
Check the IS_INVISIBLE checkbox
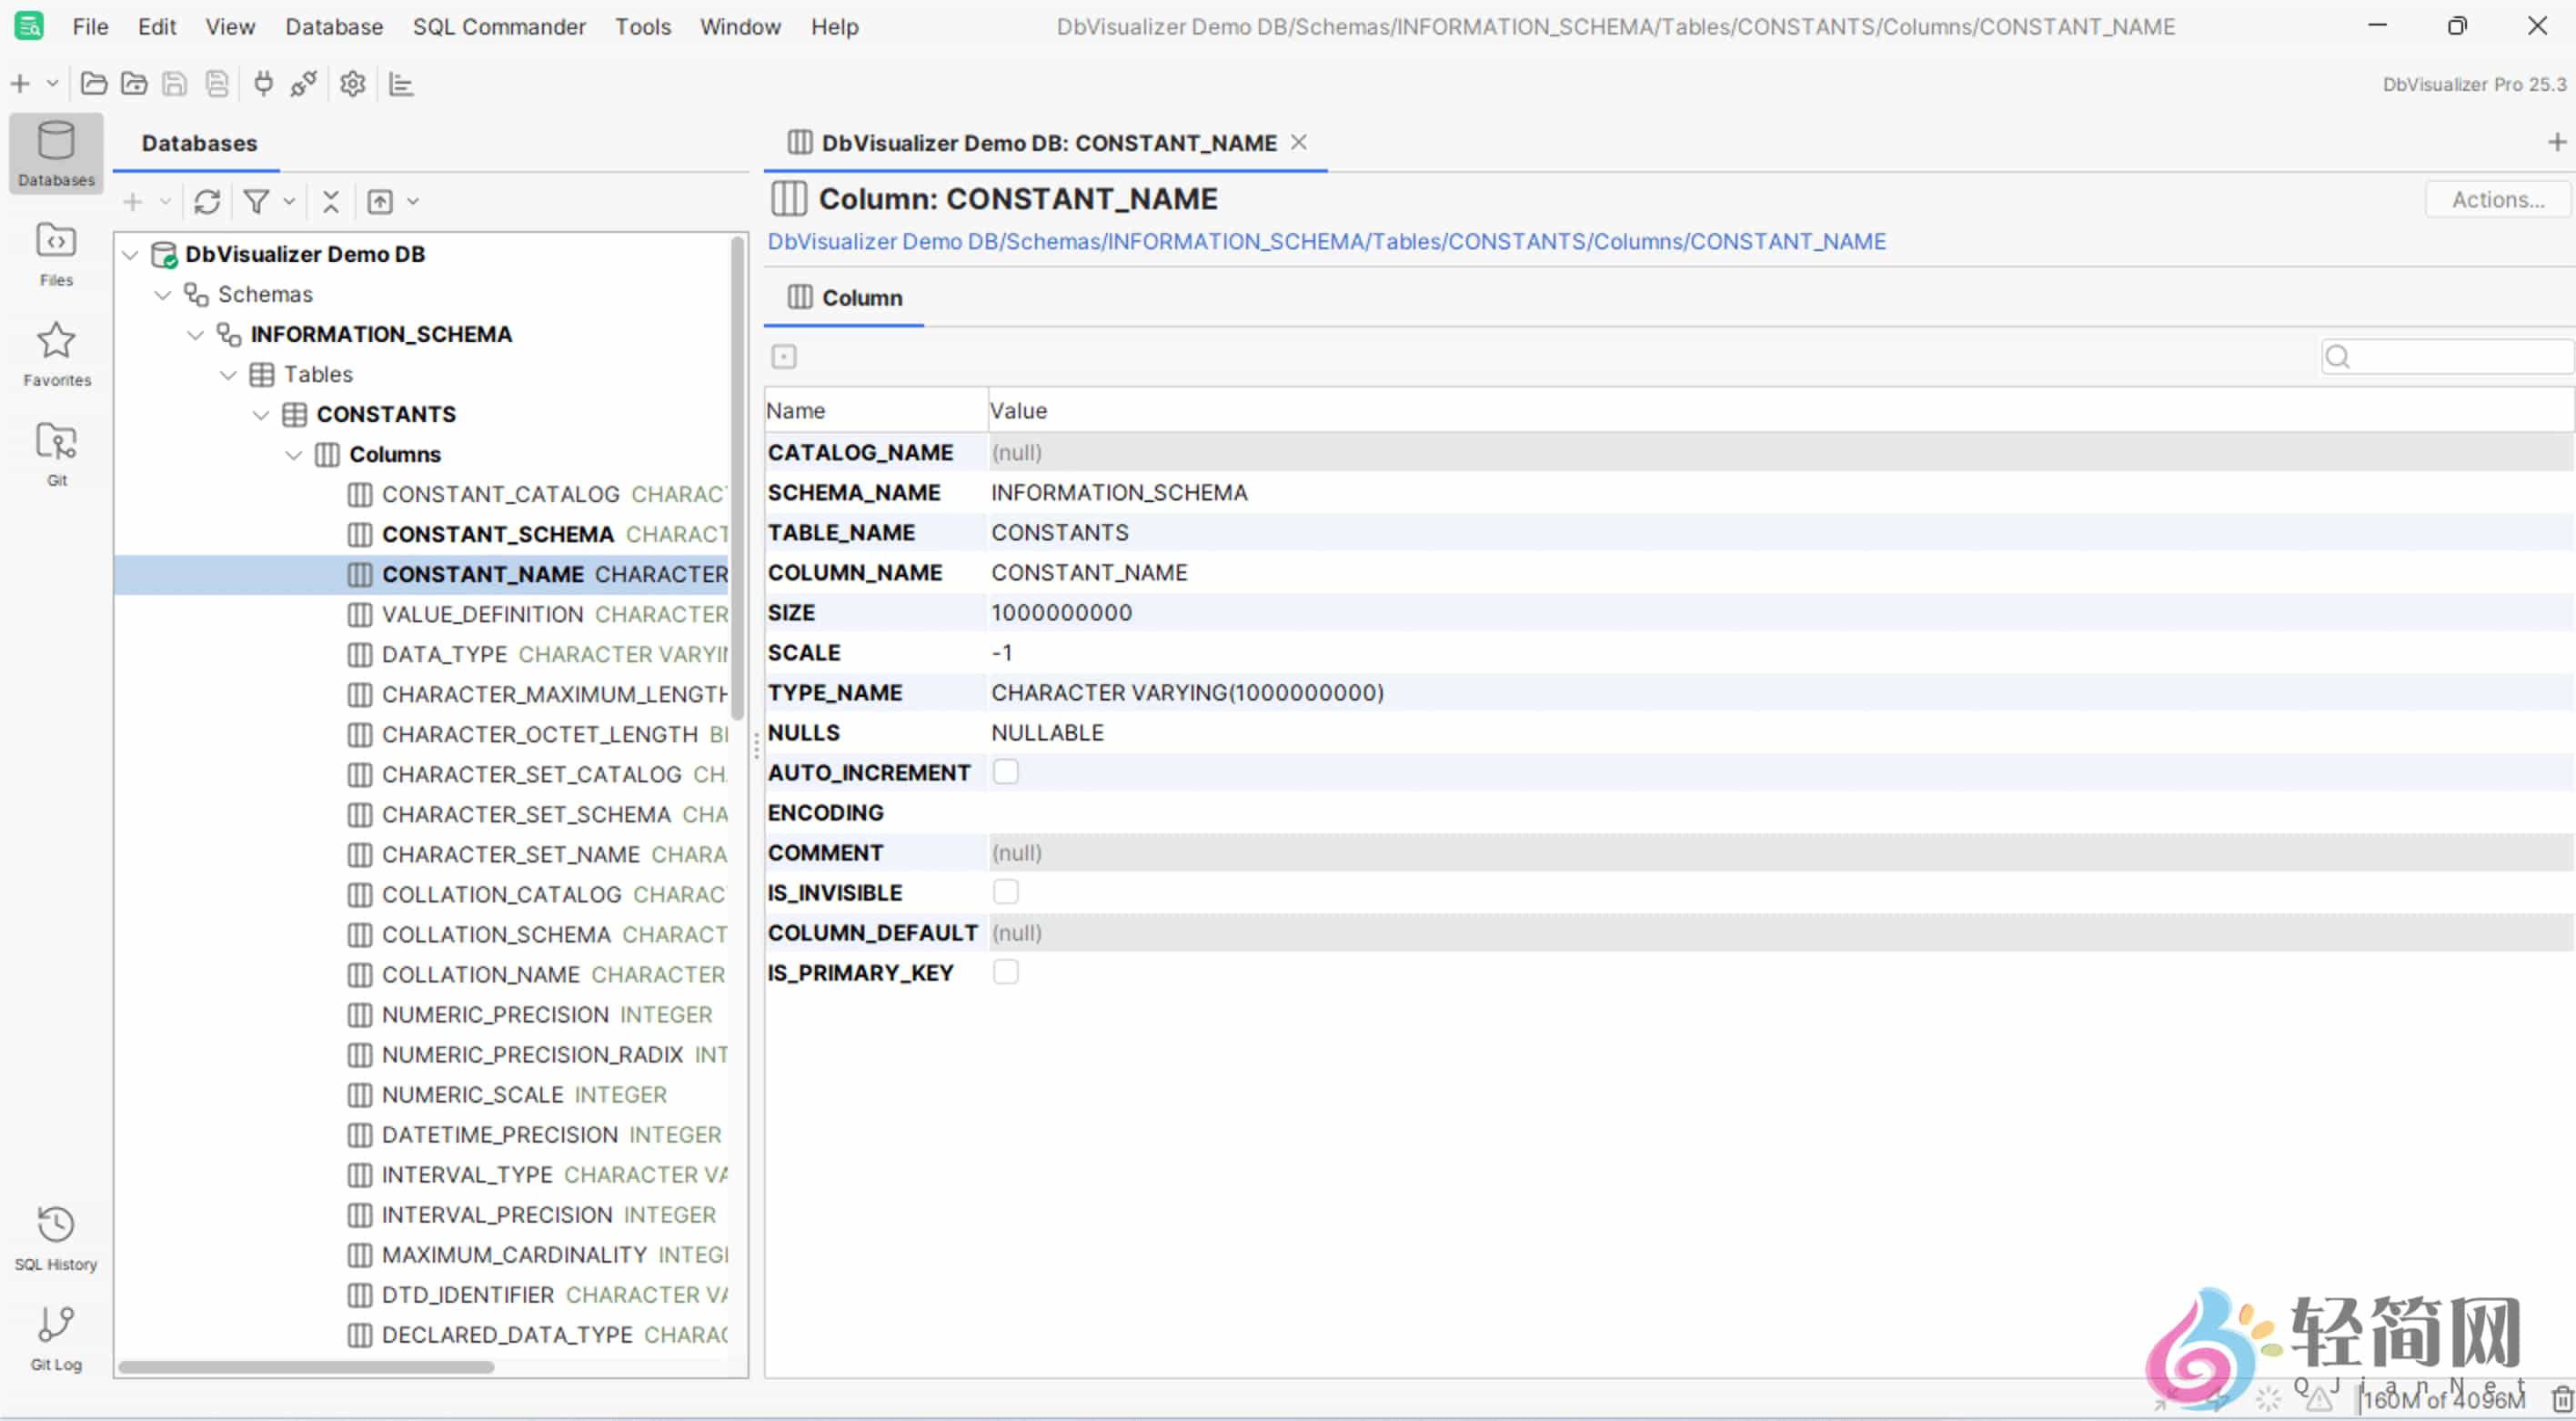pos(1006,891)
